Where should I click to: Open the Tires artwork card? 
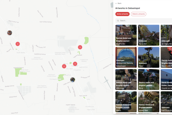(x=148, y=57)
